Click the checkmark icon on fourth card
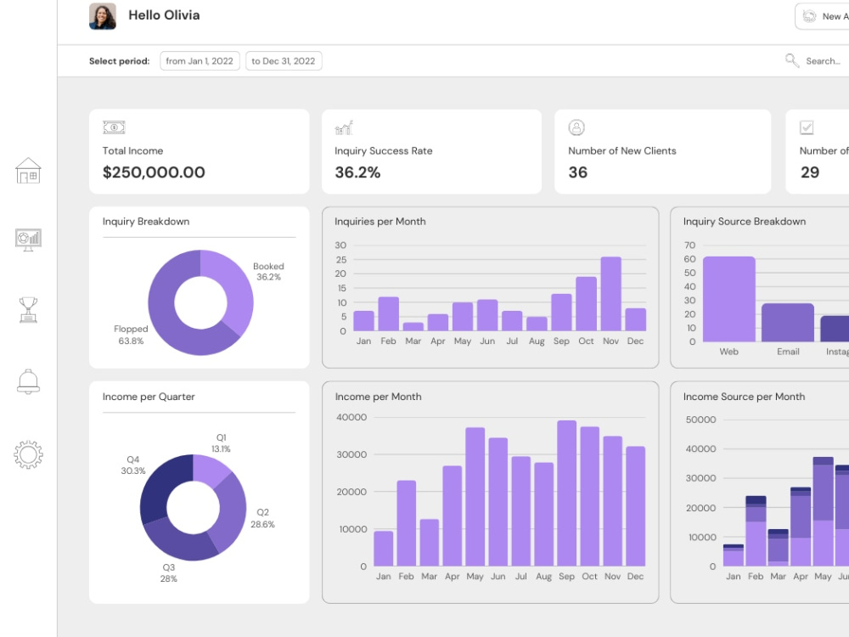The image size is (849, 637). pyautogui.click(x=807, y=127)
